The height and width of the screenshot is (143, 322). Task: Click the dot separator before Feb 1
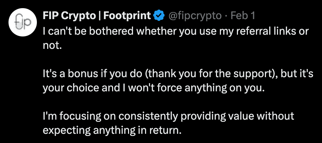point(226,16)
